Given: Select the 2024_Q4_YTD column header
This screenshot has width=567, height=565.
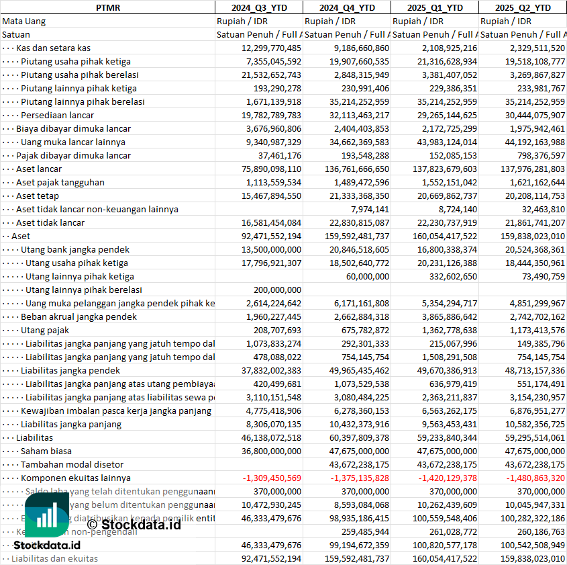Looking at the screenshot, I should [x=346, y=7].
